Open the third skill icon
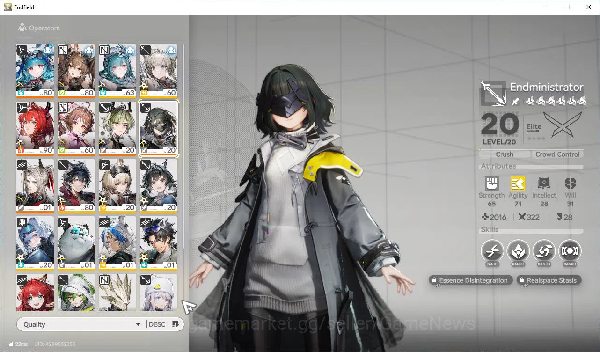The width and height of the screenshot is (600, 352). (x=544, y=251)
